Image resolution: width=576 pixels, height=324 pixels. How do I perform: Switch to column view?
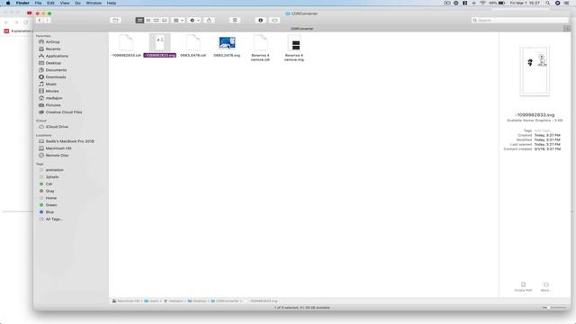coord(156,20)
